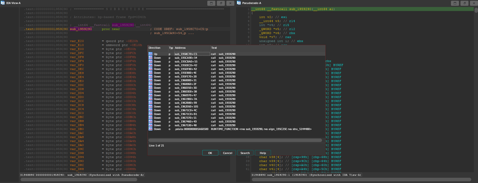Click the Cancel button in xrefs dialog
The width and height of the screenshot is (478, 183).
tap(228, 153)
